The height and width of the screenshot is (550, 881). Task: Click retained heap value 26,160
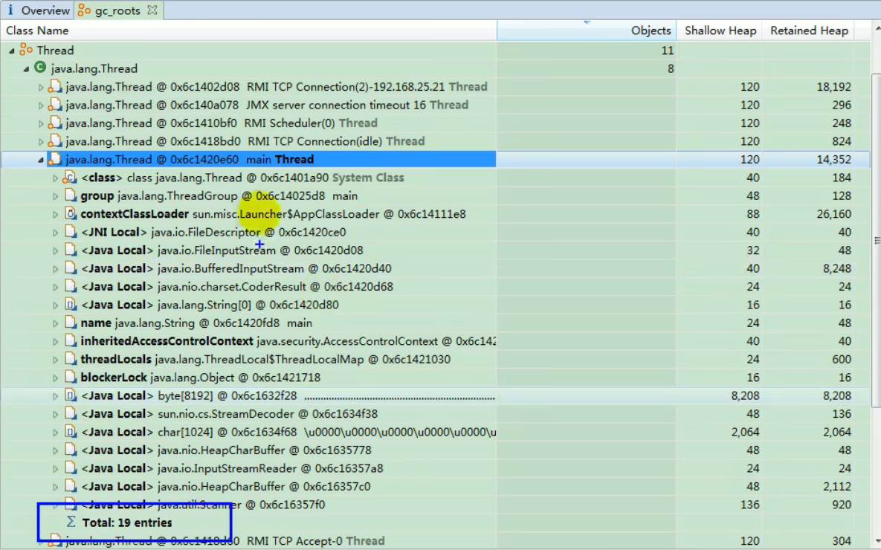point(833,214)
